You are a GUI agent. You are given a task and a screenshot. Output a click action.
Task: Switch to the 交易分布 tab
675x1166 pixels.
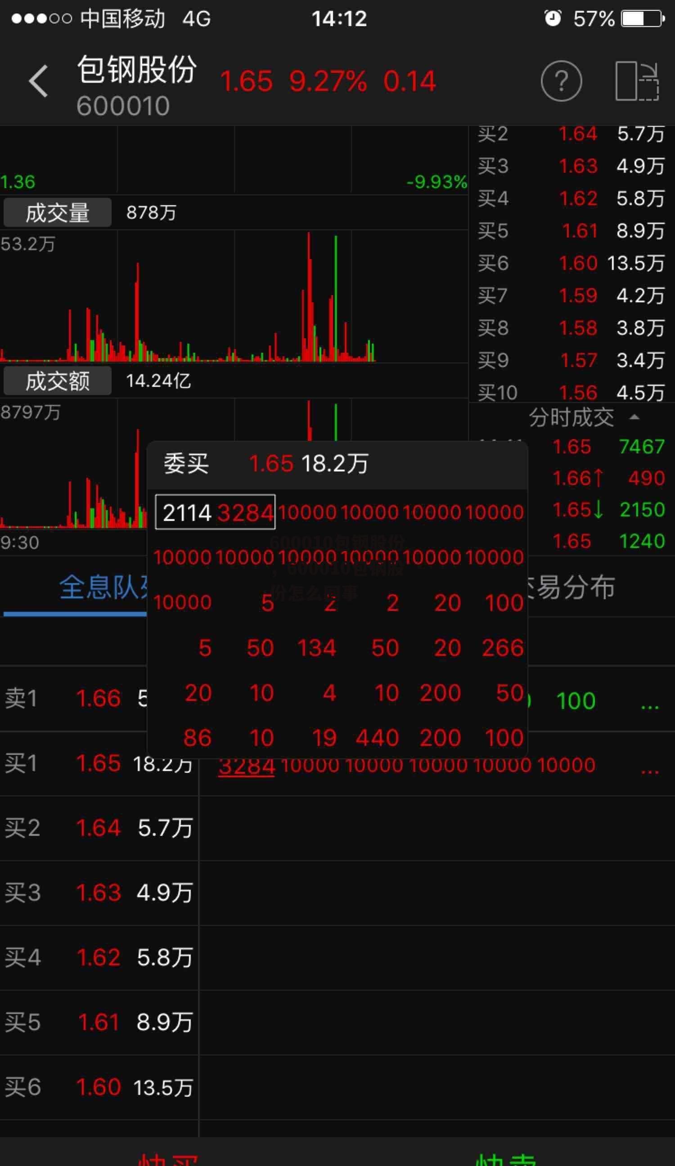[x=572, y=587]
